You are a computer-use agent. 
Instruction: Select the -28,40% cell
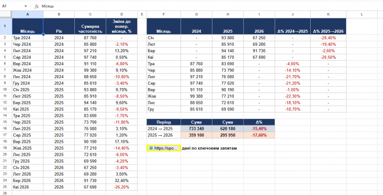point(328,38)
